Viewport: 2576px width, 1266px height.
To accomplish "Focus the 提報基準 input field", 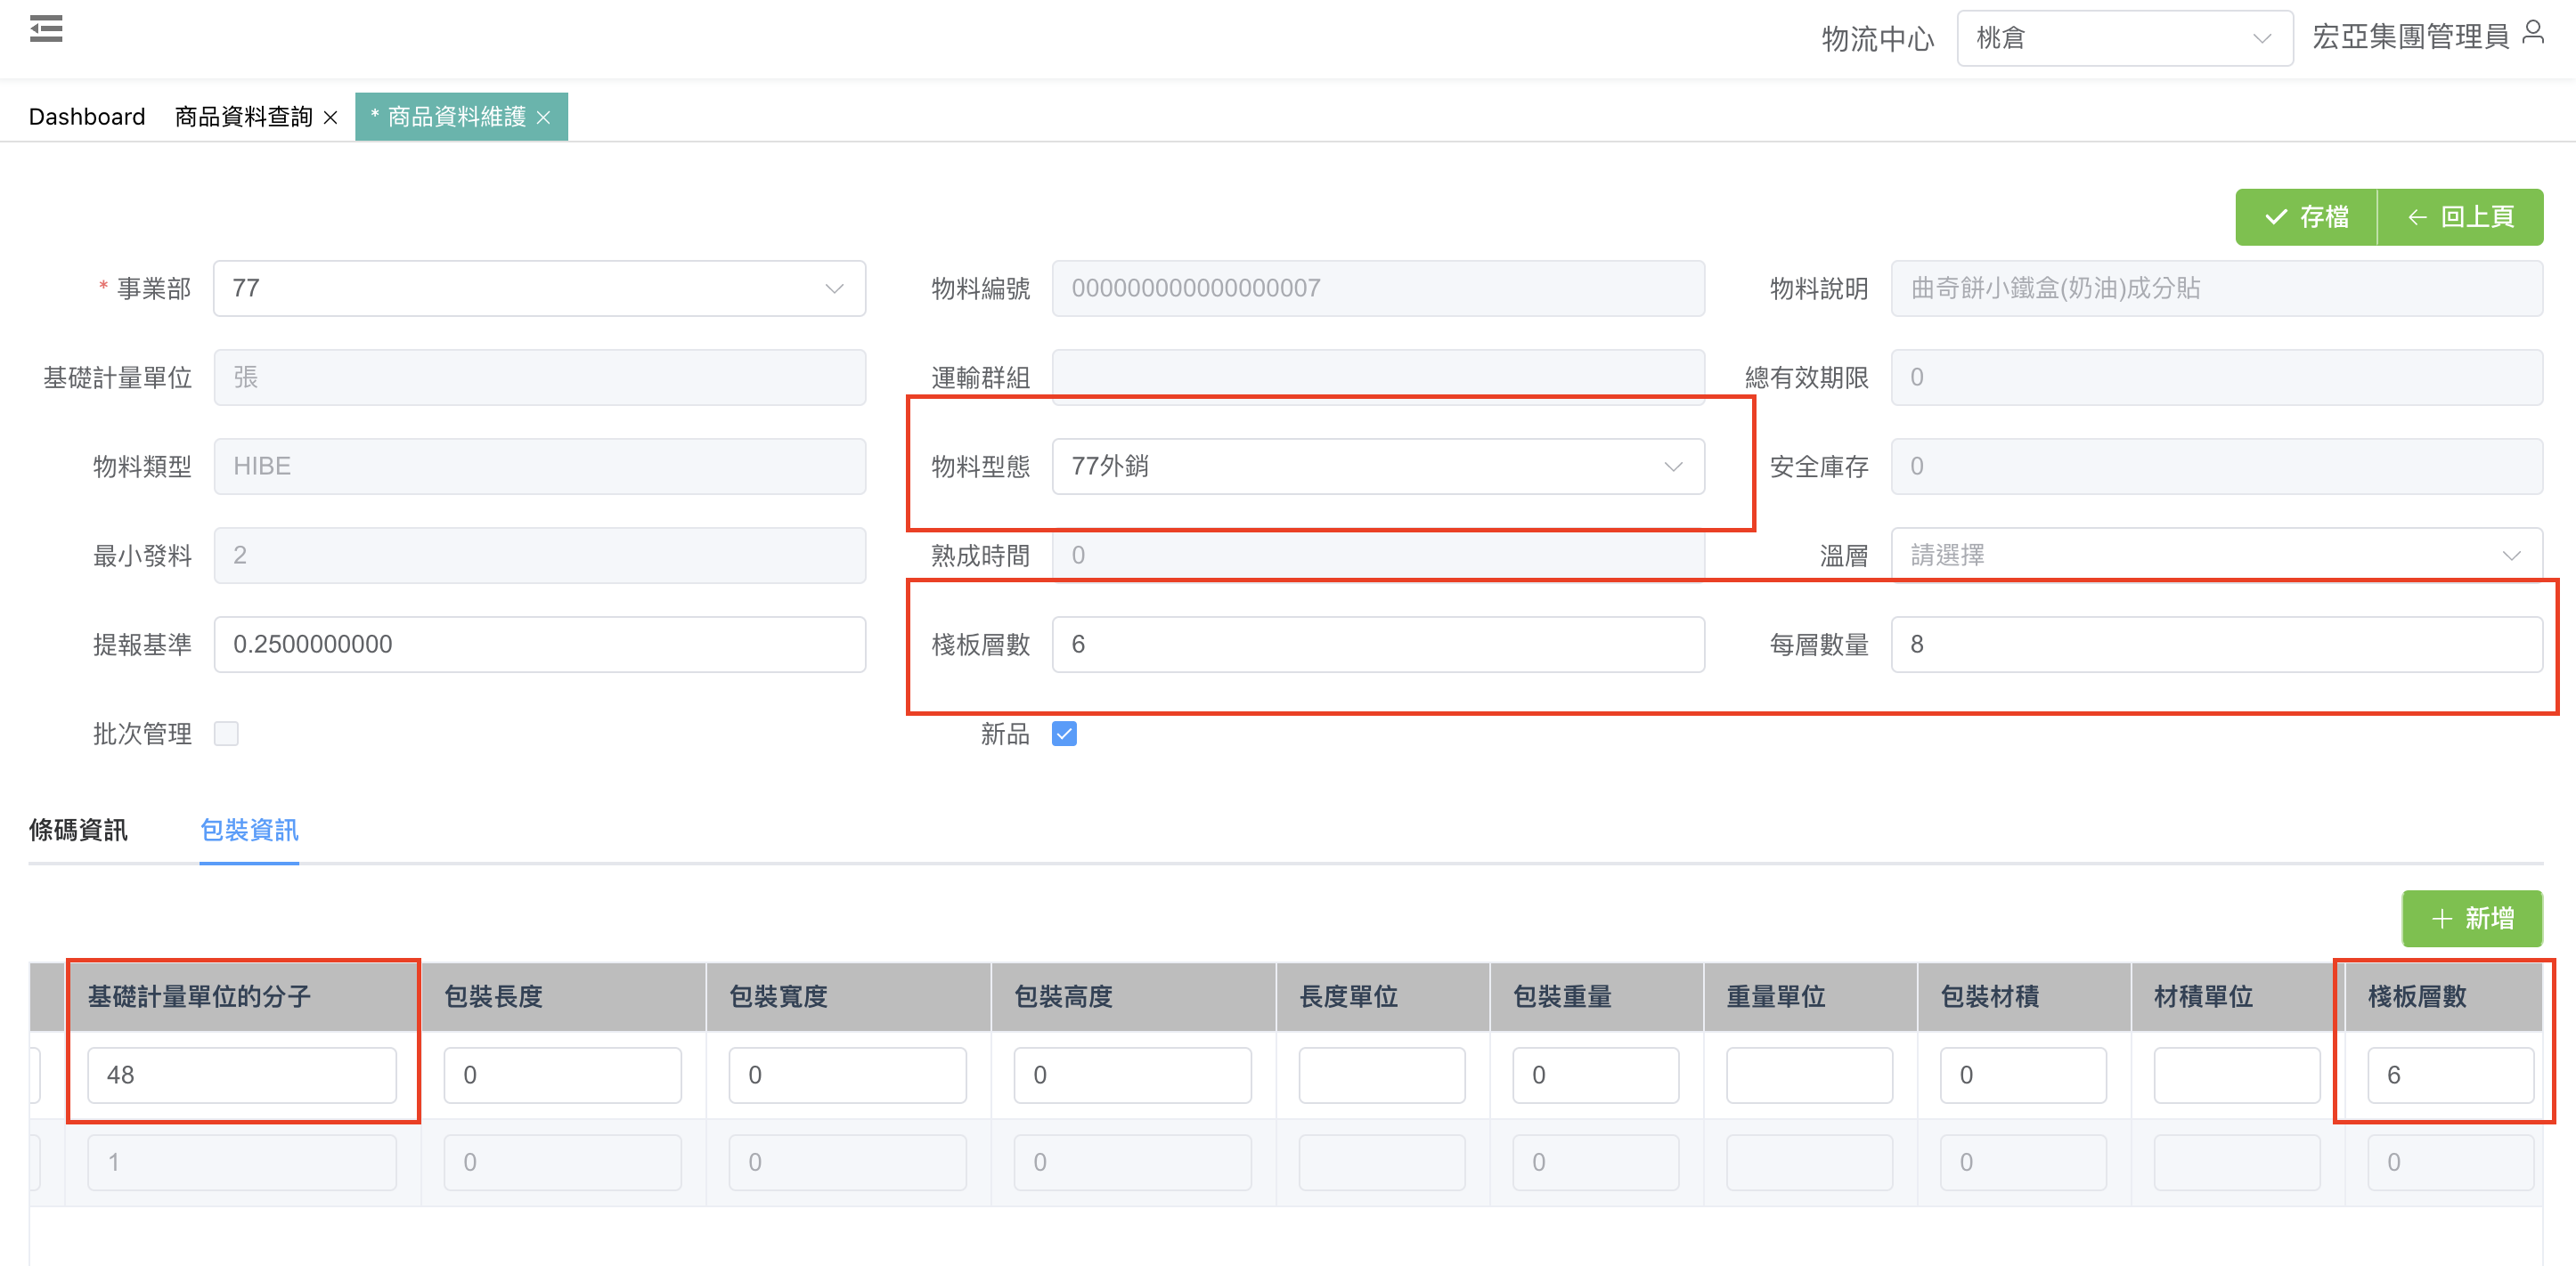I will tap(540, 645).
